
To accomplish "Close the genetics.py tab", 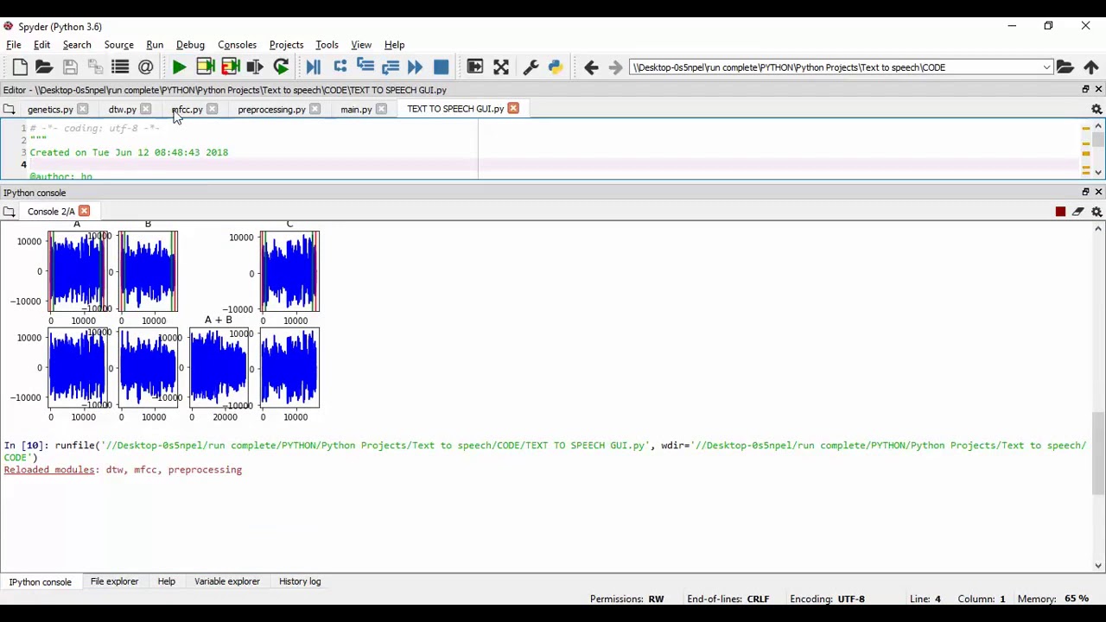I will [x=82, y=110].
